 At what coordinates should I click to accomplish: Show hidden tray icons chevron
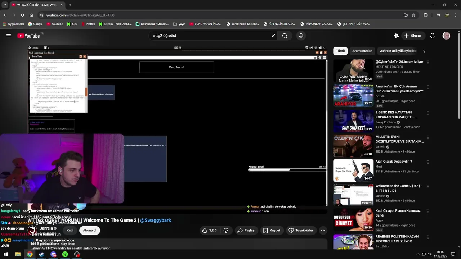tap(418, 254)
